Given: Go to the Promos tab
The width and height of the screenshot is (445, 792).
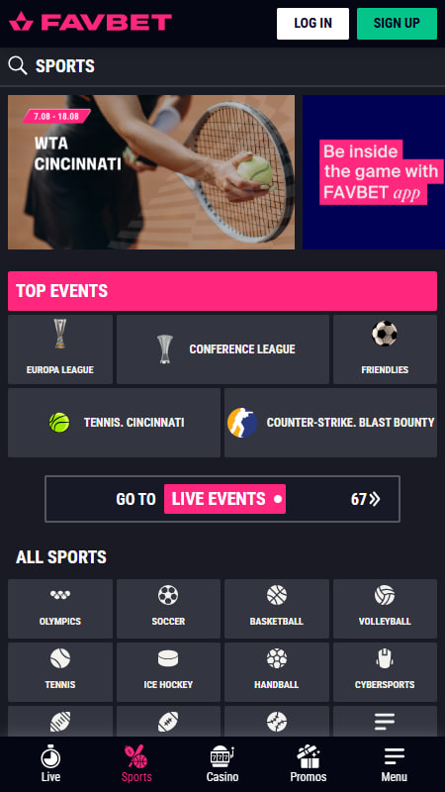Looking at the screenshot, I should (309, 764).
